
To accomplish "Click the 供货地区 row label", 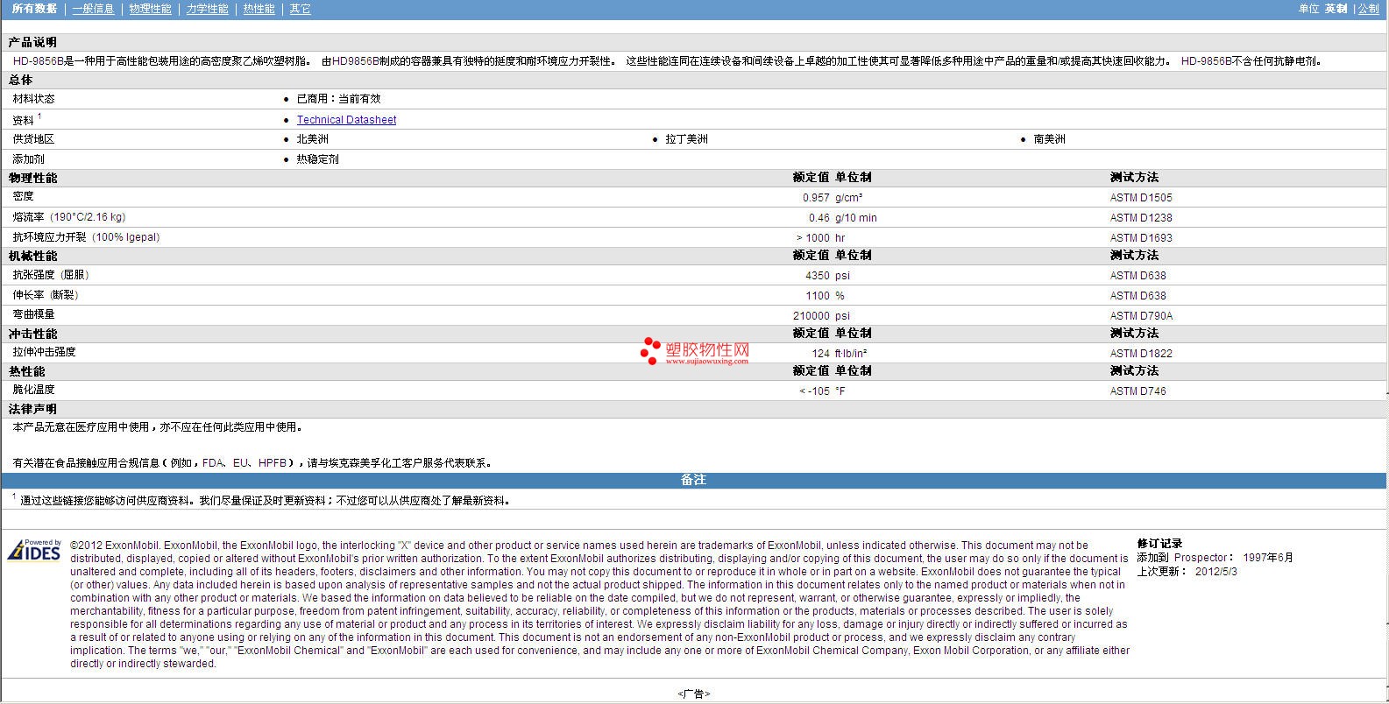I will click(33, 139).
